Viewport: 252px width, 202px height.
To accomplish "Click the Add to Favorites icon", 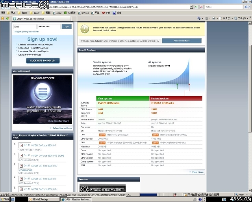I will click(x=8, y=19).
